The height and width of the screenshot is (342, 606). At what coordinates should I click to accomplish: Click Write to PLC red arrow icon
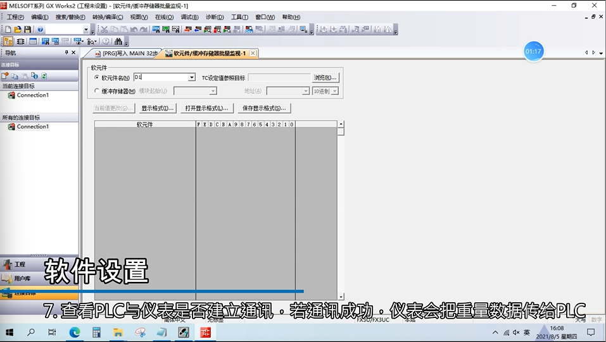click(x=188, y=29)
